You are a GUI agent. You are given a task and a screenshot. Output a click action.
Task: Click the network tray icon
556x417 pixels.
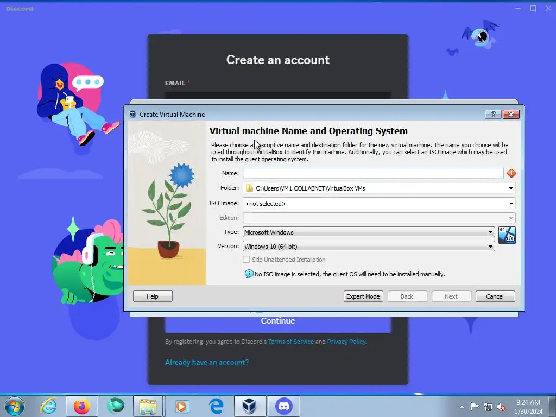click(x=488, y=407)
